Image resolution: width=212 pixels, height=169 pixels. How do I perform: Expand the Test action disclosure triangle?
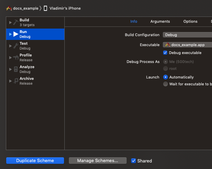point(10,46)
